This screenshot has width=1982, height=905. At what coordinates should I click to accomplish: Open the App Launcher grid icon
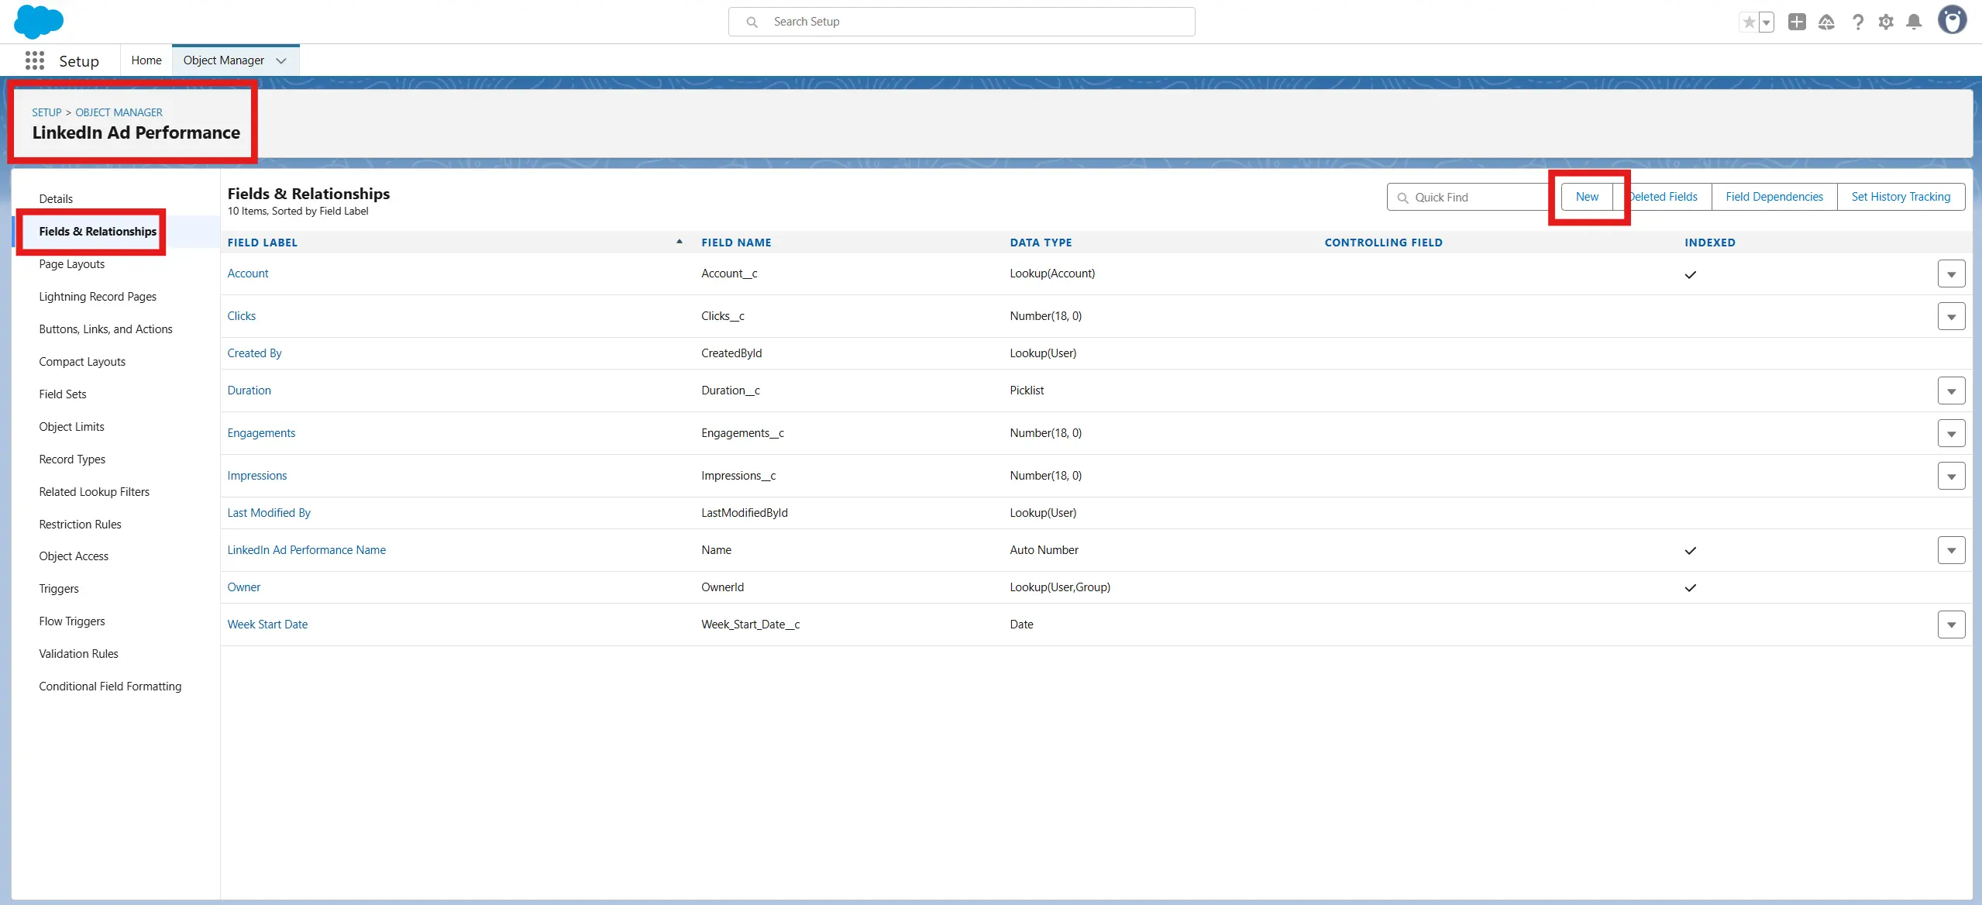pos(35,61)
